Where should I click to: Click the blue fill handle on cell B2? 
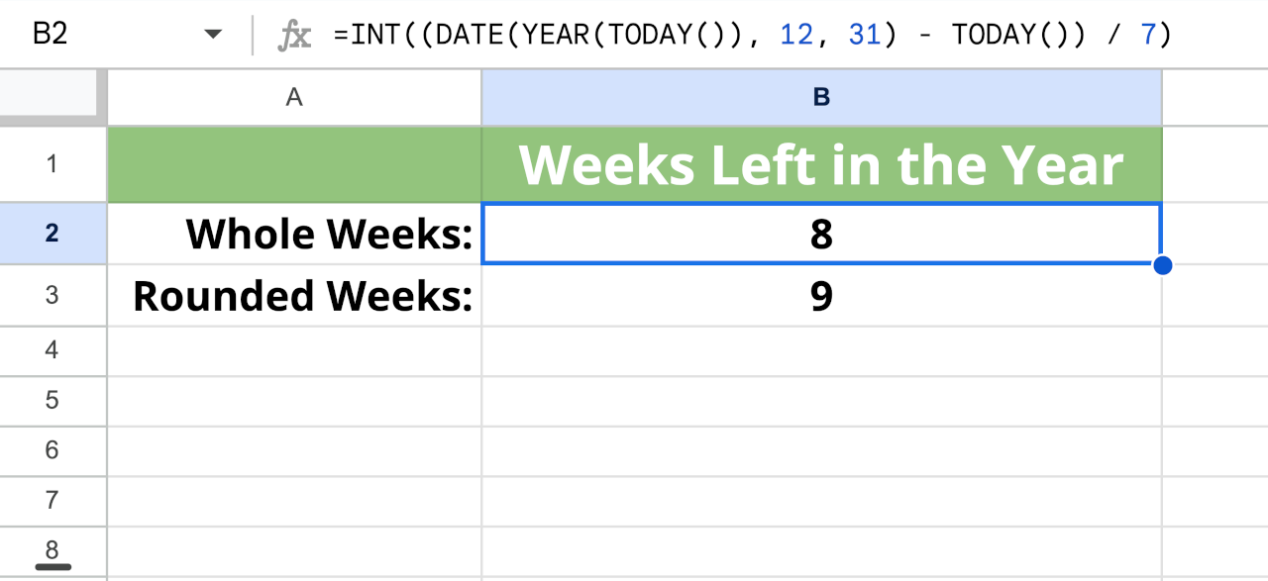tap(1163, 264)
